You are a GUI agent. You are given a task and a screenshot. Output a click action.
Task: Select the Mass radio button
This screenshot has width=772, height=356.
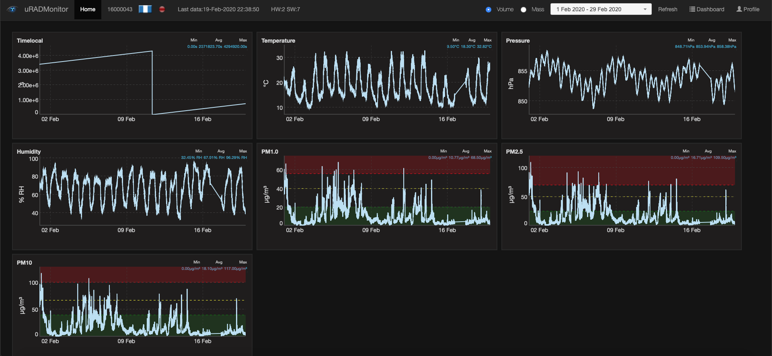[x=524, y=10]
